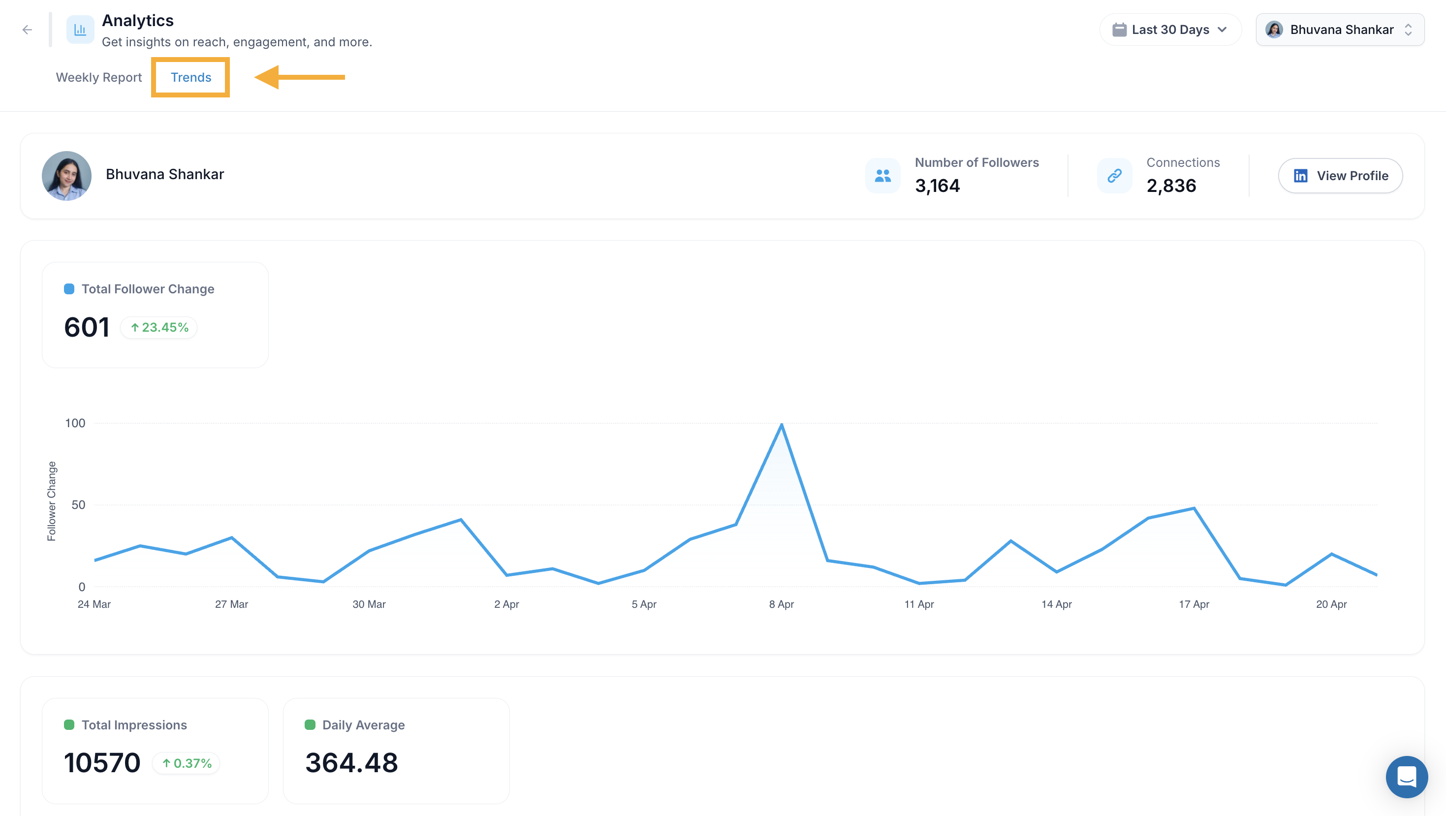This screenshot has width=1446, height=816.
Task: Click the calendar icon in date filter
Action: click(x=1119, y=30)
